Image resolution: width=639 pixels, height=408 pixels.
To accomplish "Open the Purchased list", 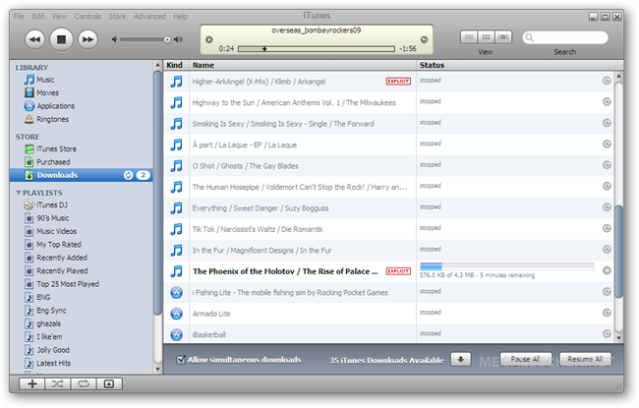I will click(53, 162).
